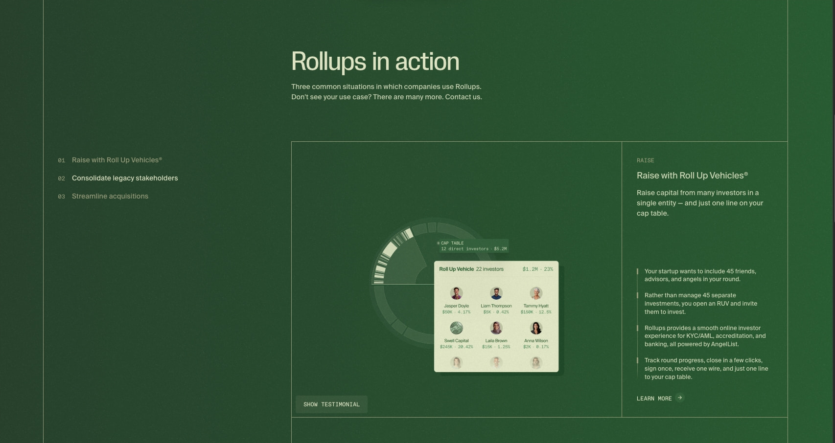Click '12 direct investors · $5.2M' text

(474, 249)
